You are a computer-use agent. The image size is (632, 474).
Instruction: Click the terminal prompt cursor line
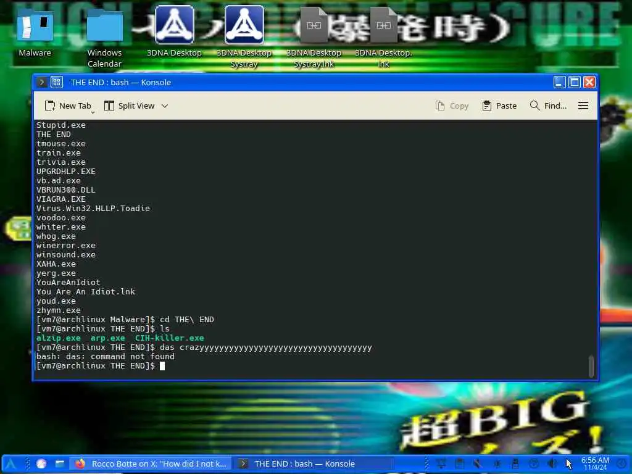click(101, 366)
